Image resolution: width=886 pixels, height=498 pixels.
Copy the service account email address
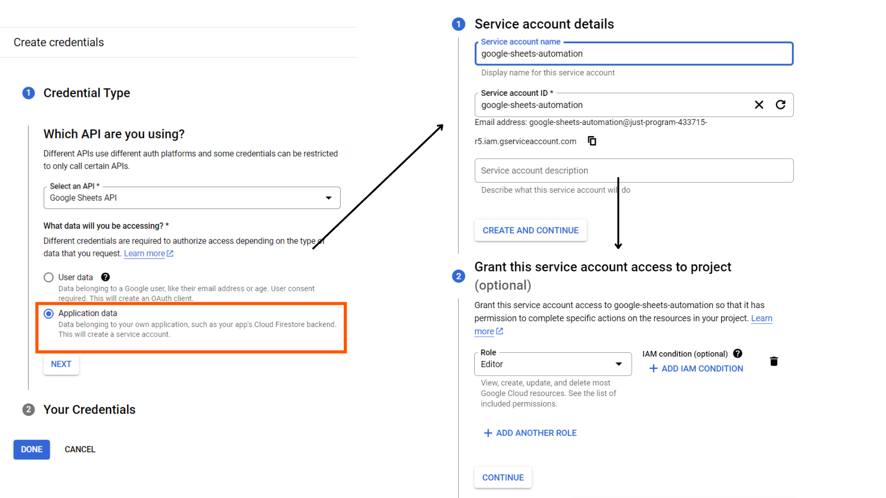[592, 141]
